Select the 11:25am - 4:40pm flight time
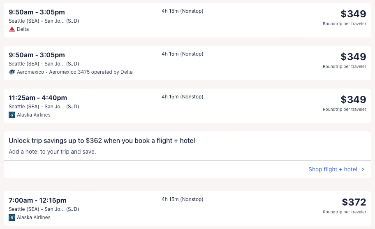 38,98
